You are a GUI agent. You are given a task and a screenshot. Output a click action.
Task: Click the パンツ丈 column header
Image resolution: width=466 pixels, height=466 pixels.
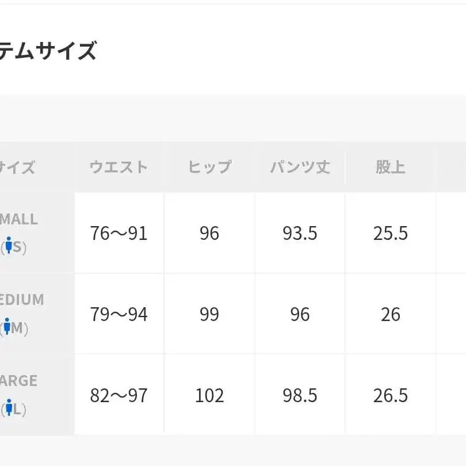300,167
